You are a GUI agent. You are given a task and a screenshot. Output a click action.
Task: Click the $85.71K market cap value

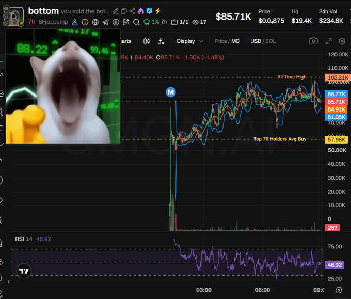point(233,17)
